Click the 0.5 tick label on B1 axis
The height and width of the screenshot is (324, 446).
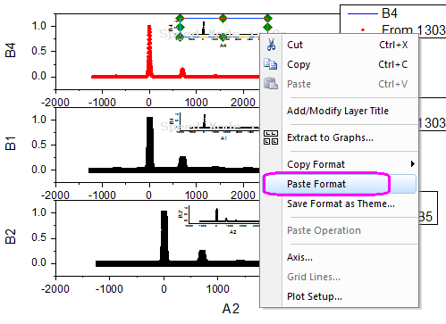pyautogui.click(x=39, y=145)
